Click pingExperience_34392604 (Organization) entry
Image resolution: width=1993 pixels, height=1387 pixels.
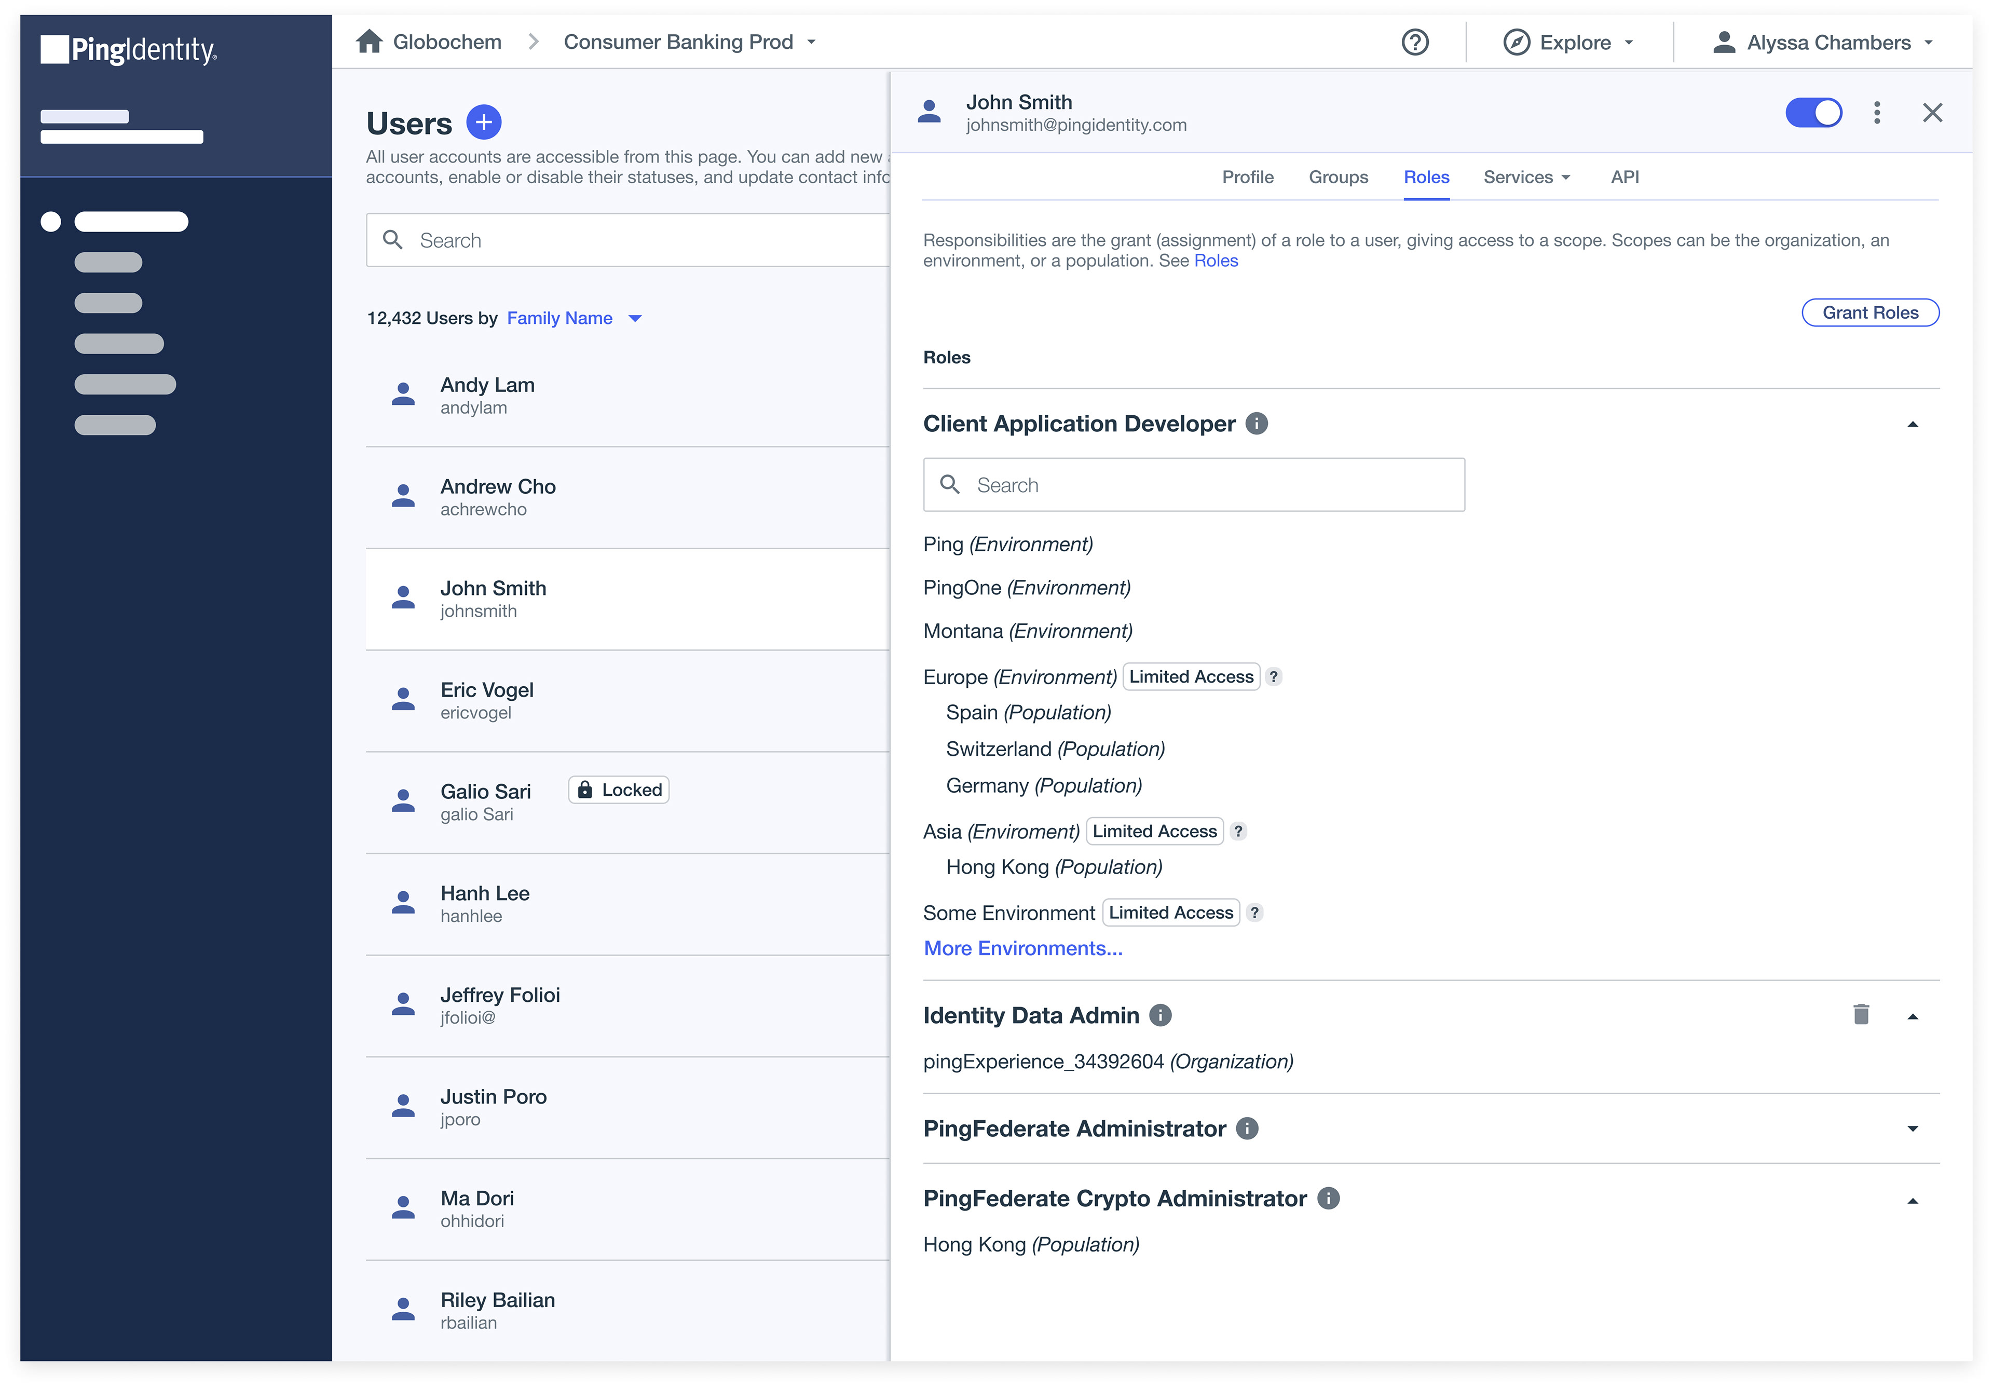coord(1109,1062)
